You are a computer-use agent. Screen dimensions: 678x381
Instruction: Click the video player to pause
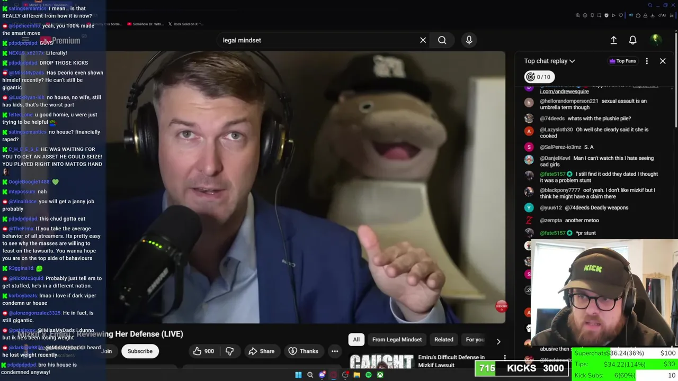click(306, 187)
